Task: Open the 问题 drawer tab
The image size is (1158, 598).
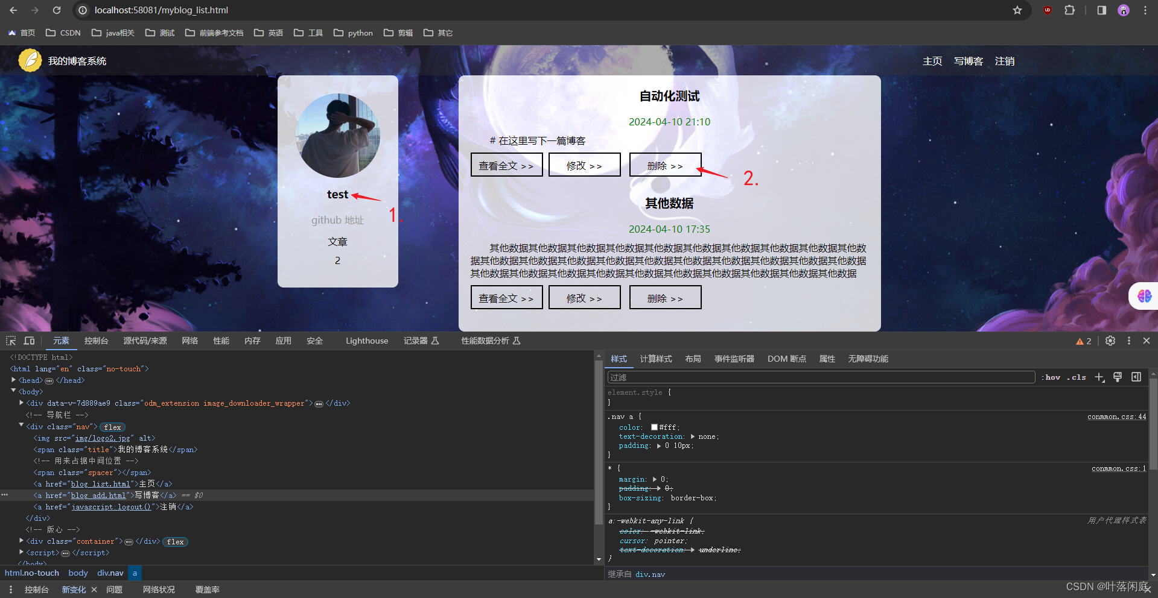Action: coord(115,590)
